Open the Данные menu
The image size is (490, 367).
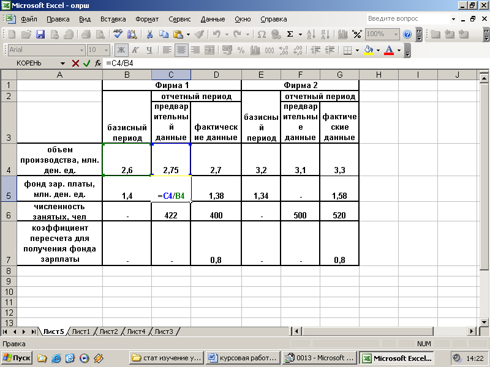click(x=213, y=19)
